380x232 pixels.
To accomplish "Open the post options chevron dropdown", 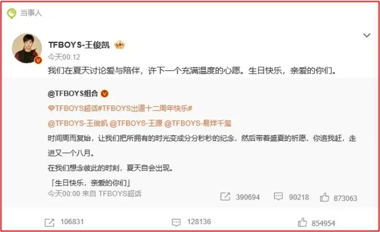I will point(366,35).
